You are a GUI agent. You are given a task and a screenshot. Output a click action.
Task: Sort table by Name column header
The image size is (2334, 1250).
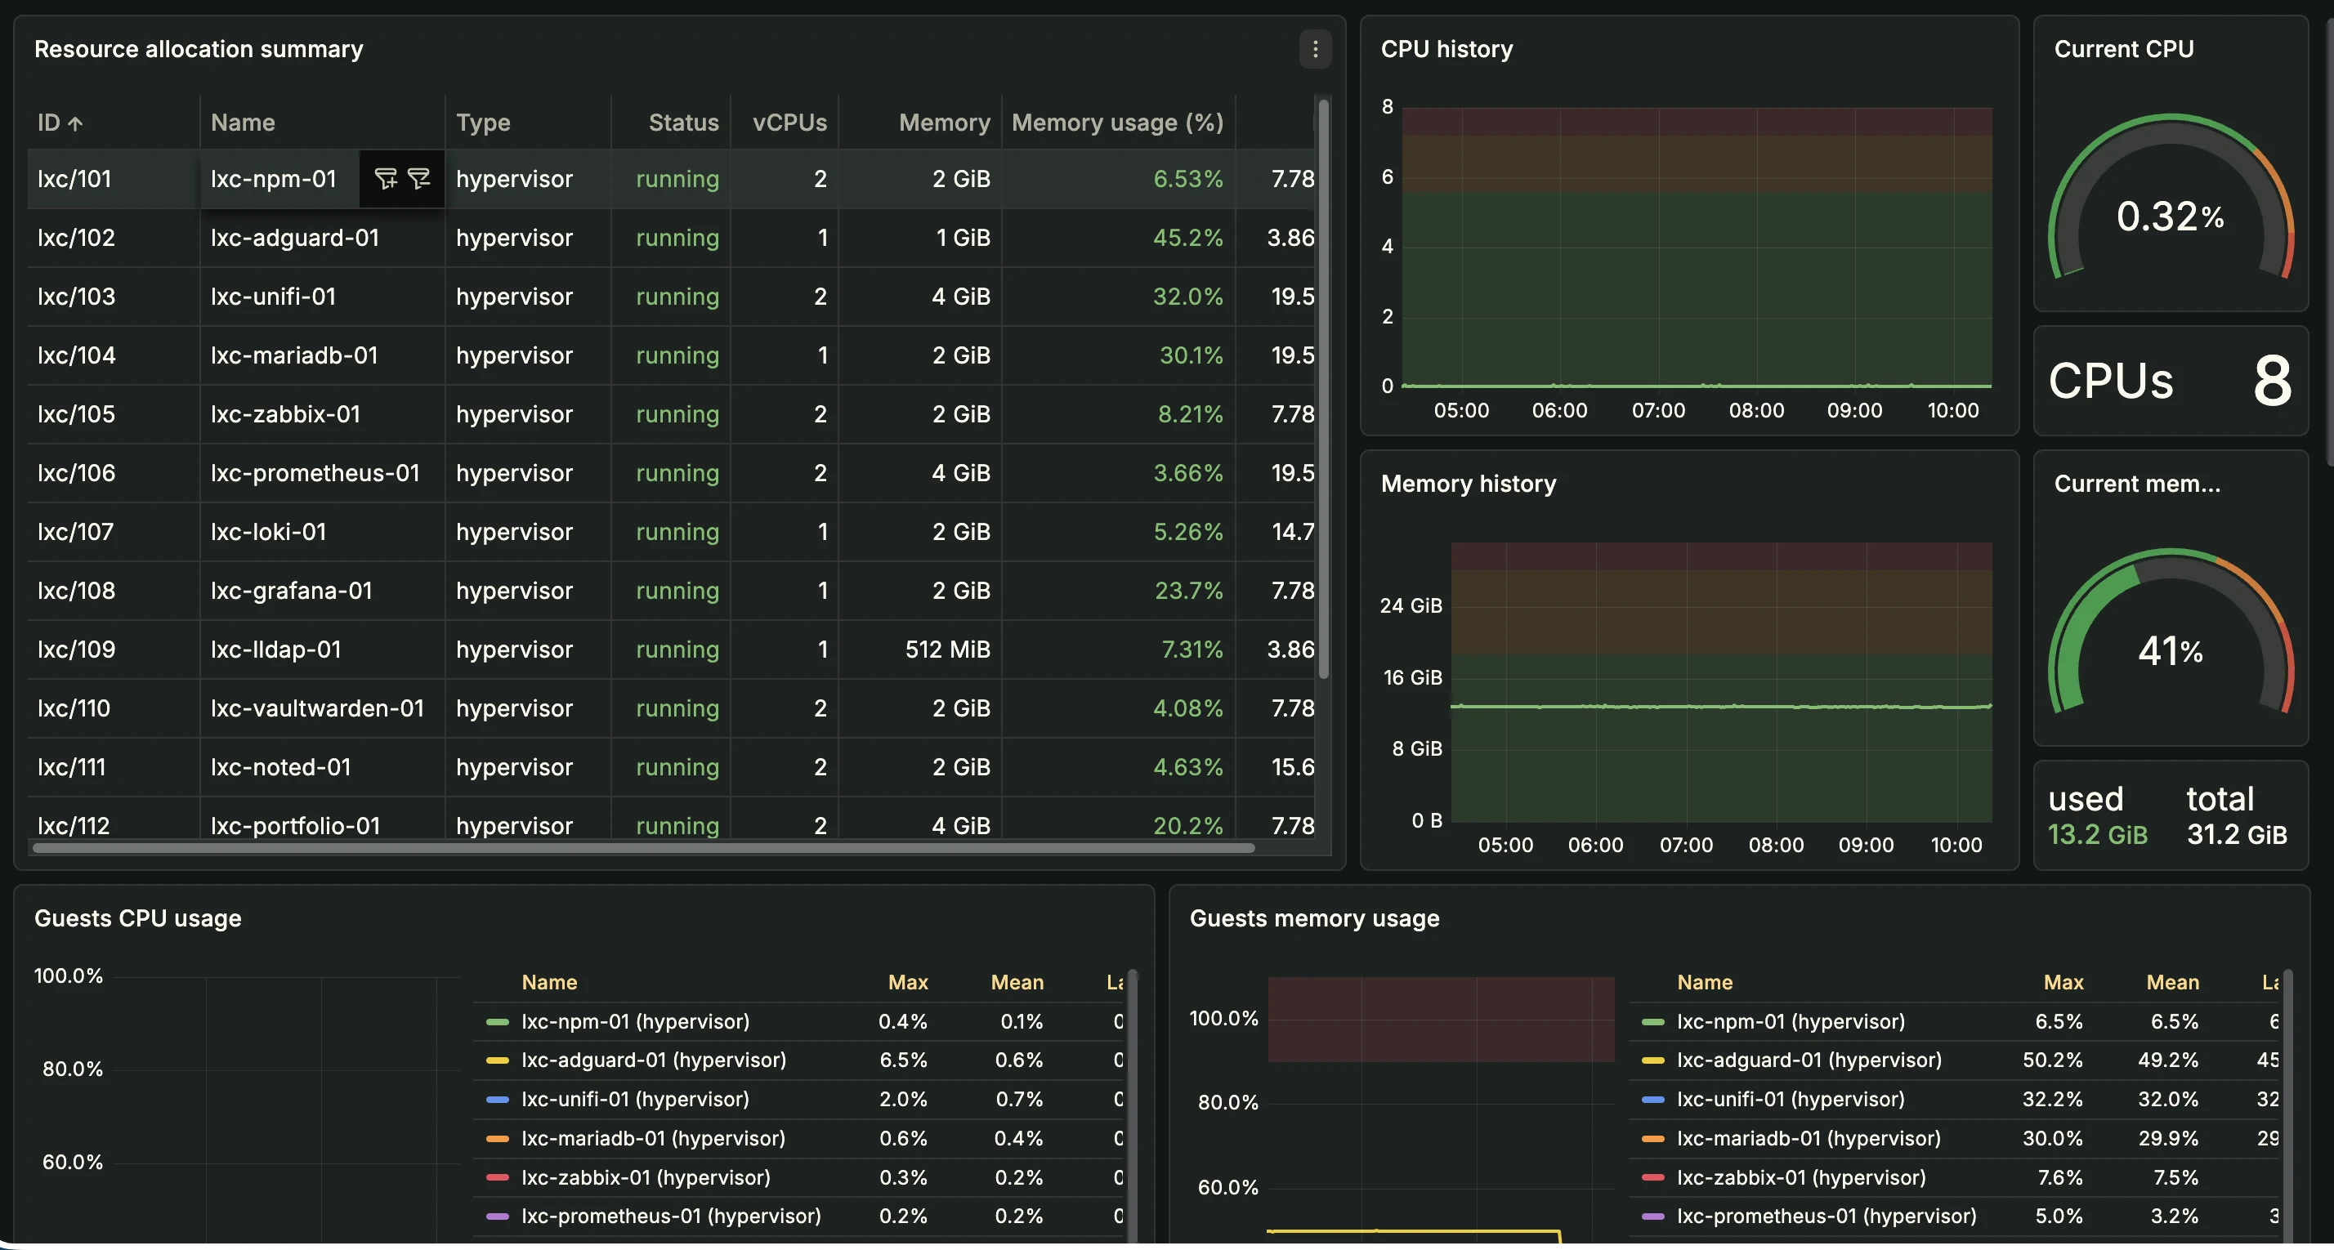tap(243, 123)
